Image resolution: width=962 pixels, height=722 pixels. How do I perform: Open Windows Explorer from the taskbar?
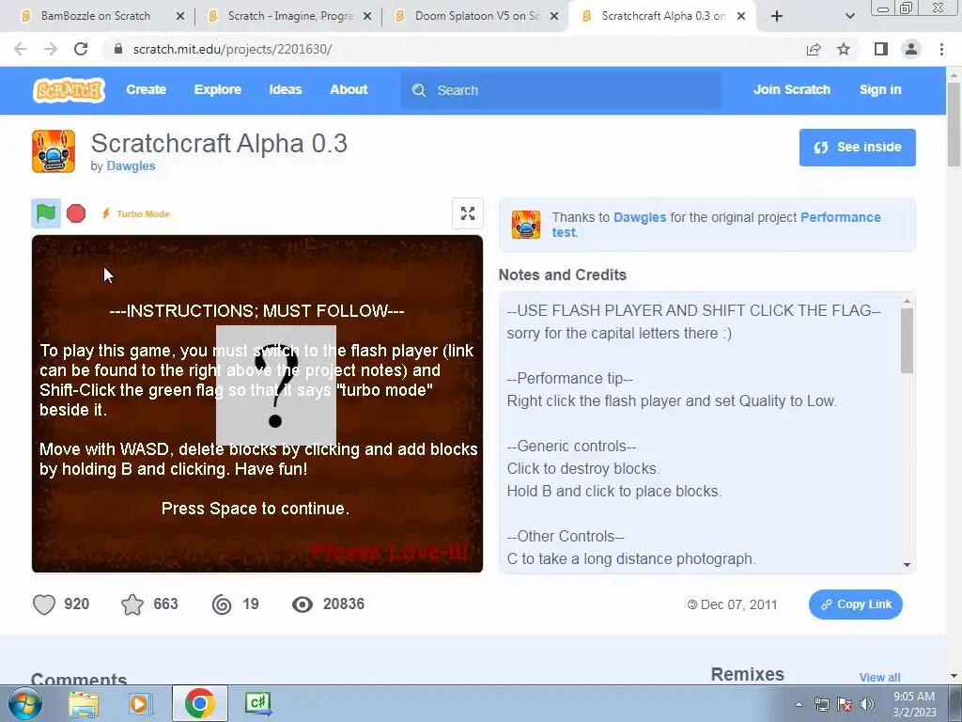pyautogui.click(x=83, y=704)
